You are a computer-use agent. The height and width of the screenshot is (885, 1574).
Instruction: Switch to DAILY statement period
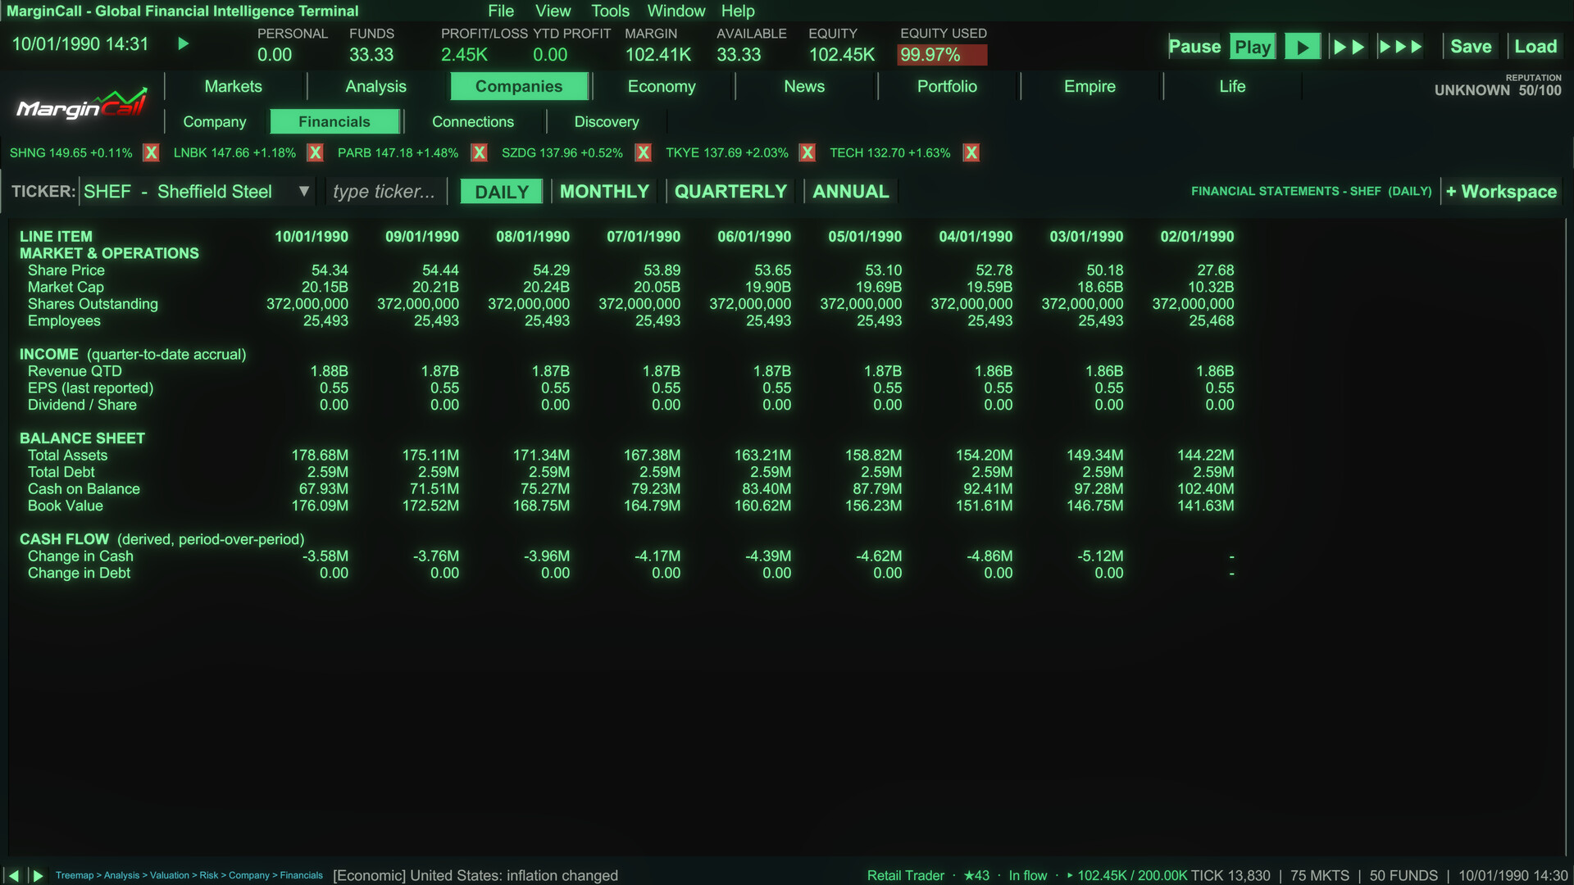pos(502,191)
